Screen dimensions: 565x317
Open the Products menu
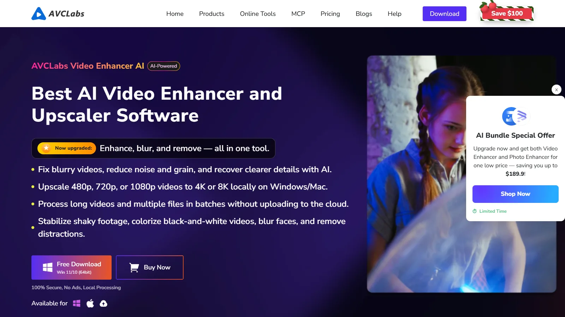pos(212,14)
